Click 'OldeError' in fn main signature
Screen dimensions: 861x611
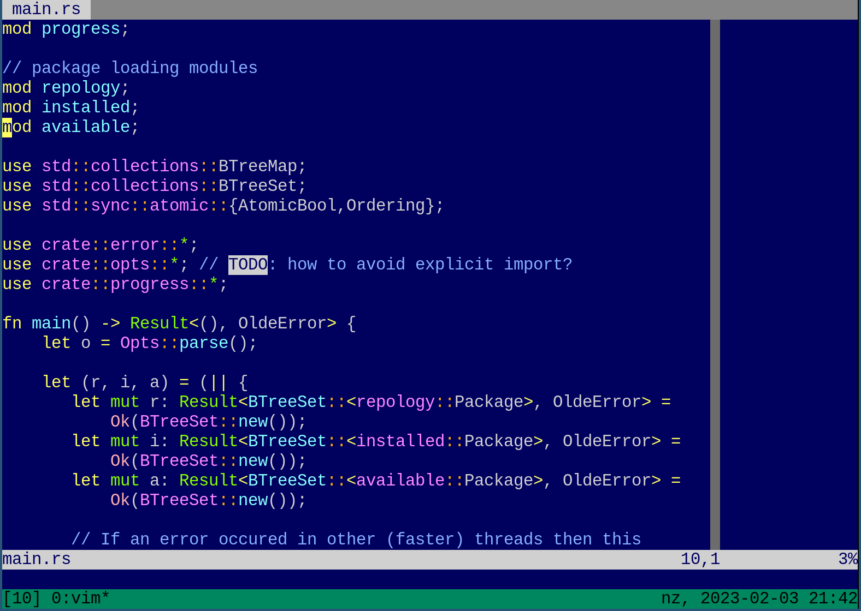click(282, 324)
